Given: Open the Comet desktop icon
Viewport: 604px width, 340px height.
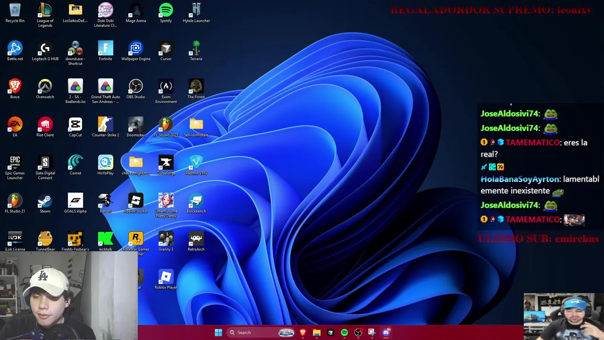Looking at the screenshot, I should tap(75, 165).
